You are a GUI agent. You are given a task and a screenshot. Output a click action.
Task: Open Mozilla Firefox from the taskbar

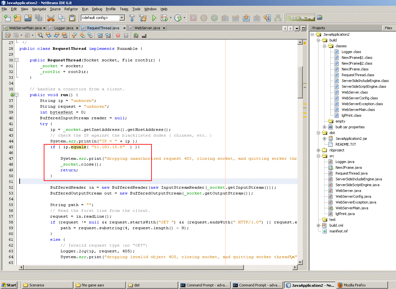point(355,285)
